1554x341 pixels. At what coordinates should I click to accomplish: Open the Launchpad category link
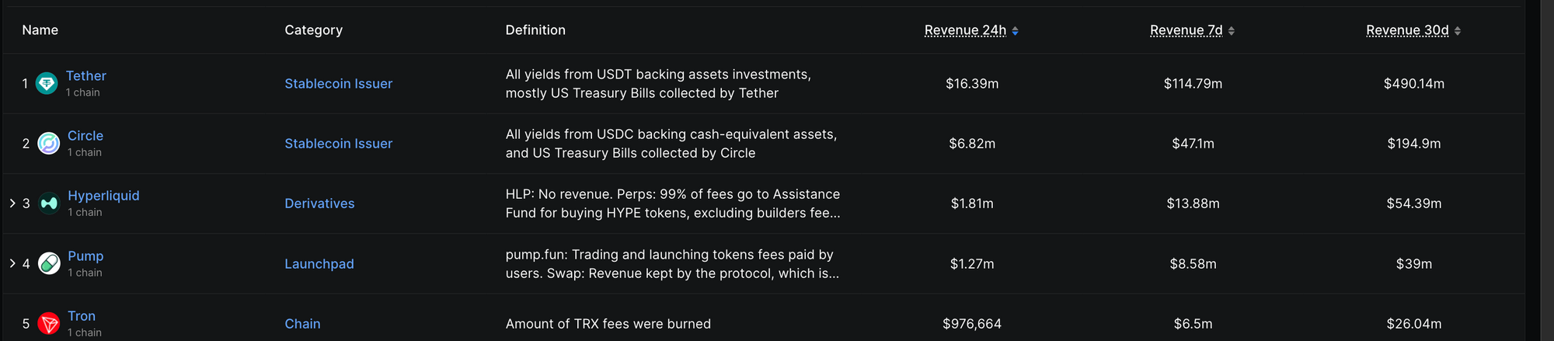click(319, 264)
